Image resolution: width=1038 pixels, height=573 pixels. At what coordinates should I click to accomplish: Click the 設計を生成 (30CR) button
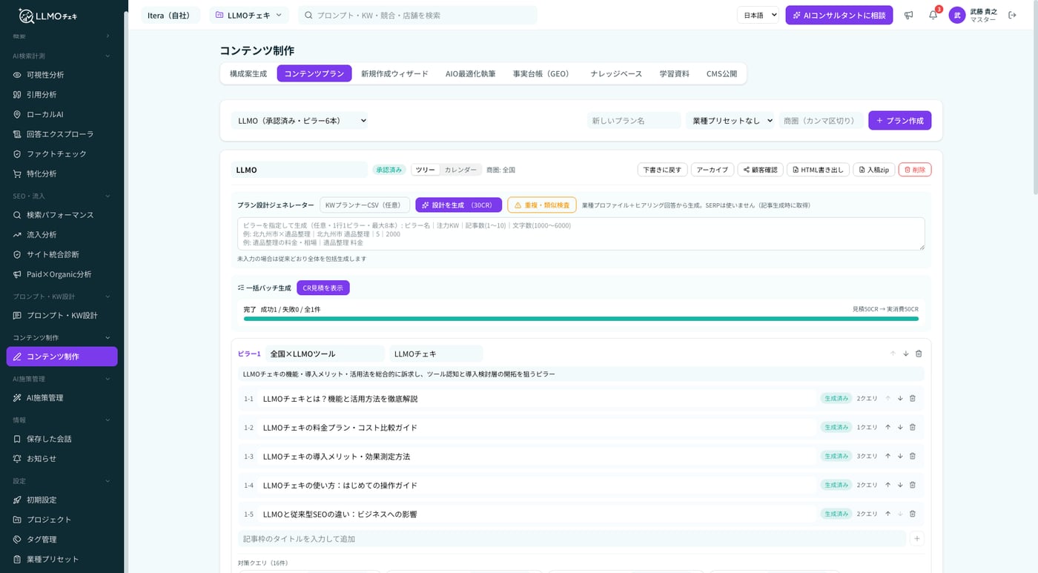[x=458, y=205]
